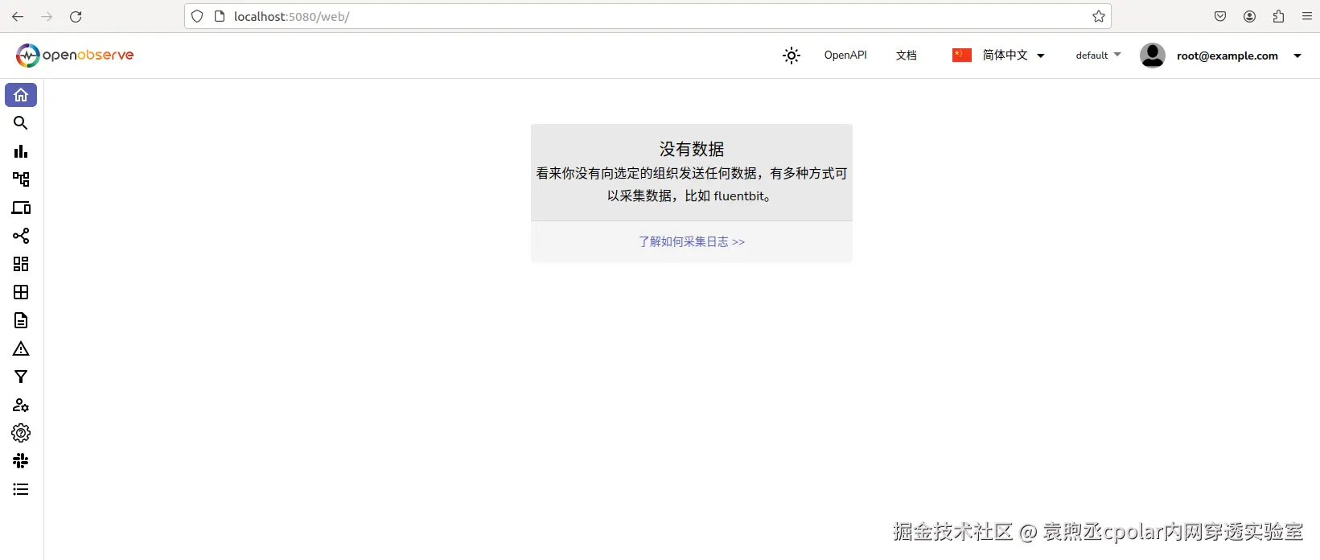Click the localhost:5080/web/ address bar
Image resolution: width=1320 pixels, height=560 pixels.
pos(648,16)
